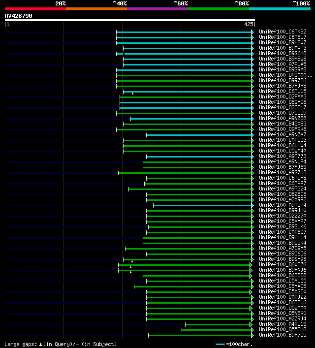Screen dimensions: 315x348
Task: Open hit UniRef100_B9S6H8
Action: click(283, 53)
